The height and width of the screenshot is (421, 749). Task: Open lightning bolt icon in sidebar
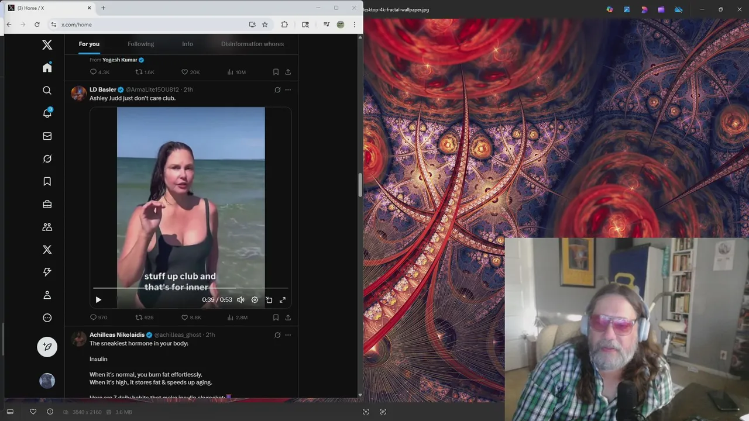[x=47, y=272]
